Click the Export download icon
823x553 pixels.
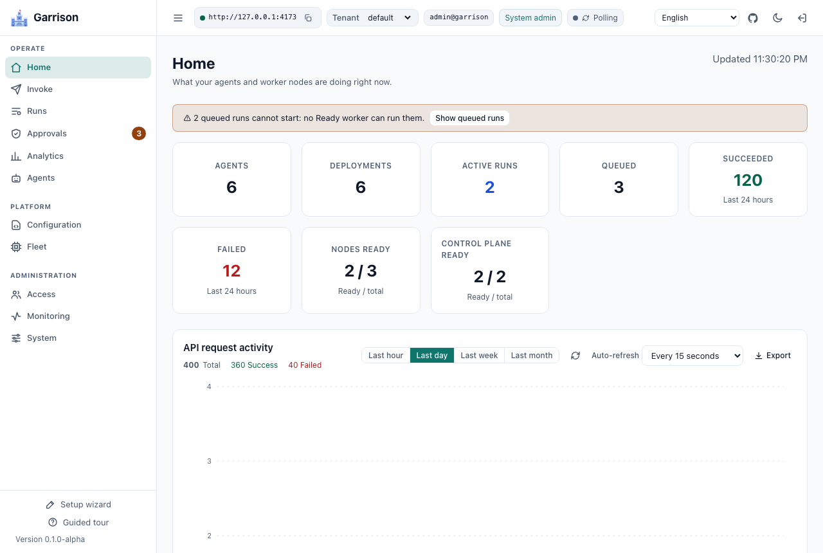[x=759, y=356]
